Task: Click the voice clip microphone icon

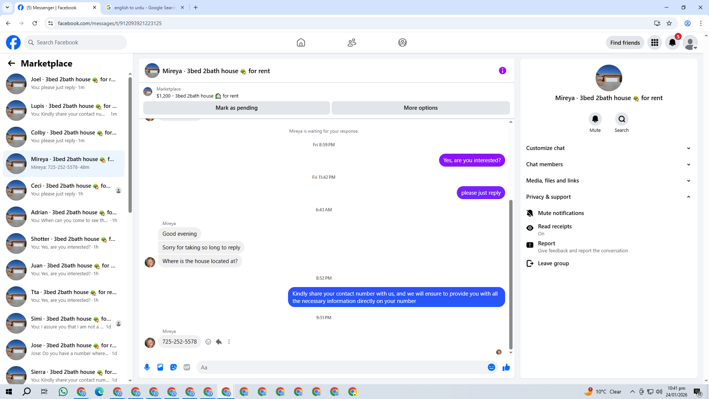Action: click(x=147, y=367)
